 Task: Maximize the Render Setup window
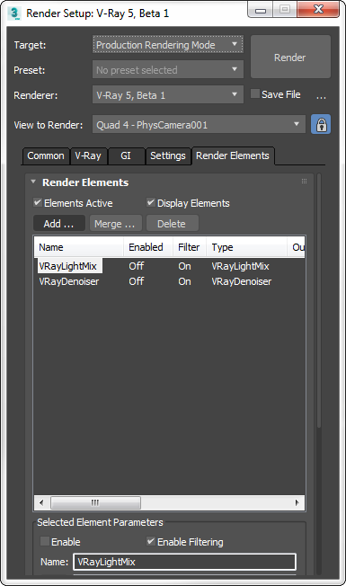click(285, 9)
